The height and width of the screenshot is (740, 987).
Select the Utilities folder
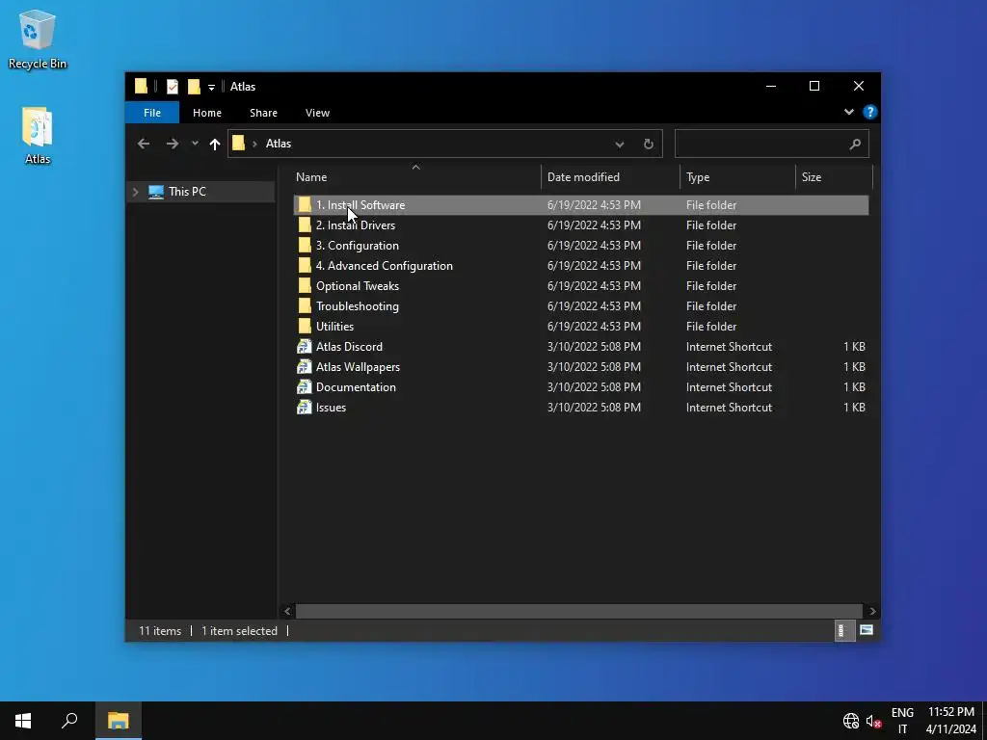tap(580, 326)
